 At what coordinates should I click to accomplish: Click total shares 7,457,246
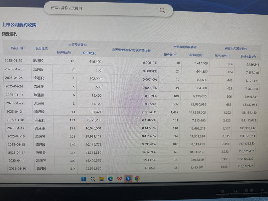(252, 72)
